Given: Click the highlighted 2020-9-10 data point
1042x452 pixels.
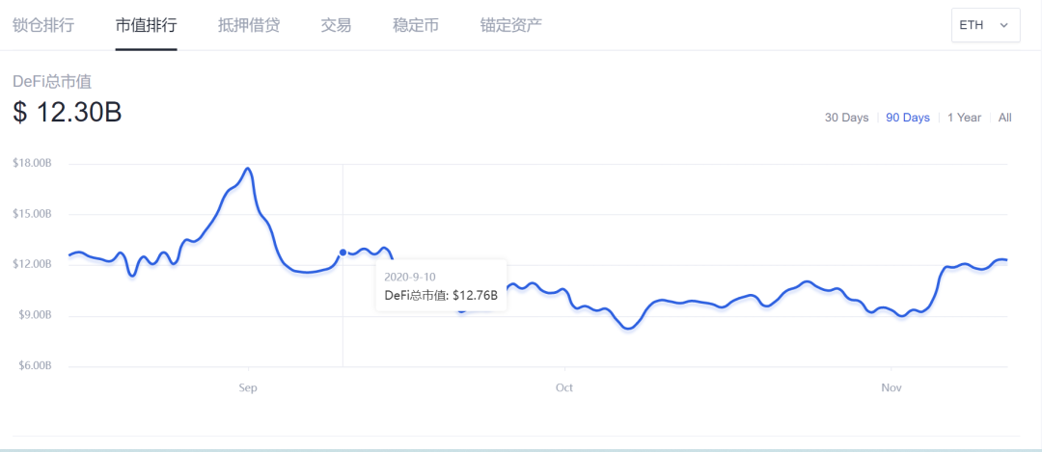Looking at the screenshot, I should pos(343,253).
